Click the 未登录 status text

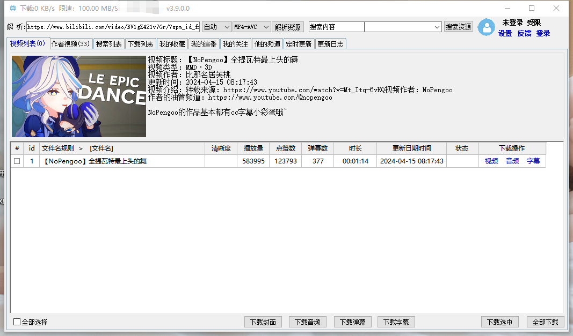pyautogui.click(x=513, y=23)
